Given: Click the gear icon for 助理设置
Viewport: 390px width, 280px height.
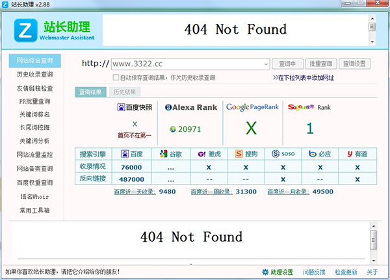Looking at the screenshot, I should (265, 272).
